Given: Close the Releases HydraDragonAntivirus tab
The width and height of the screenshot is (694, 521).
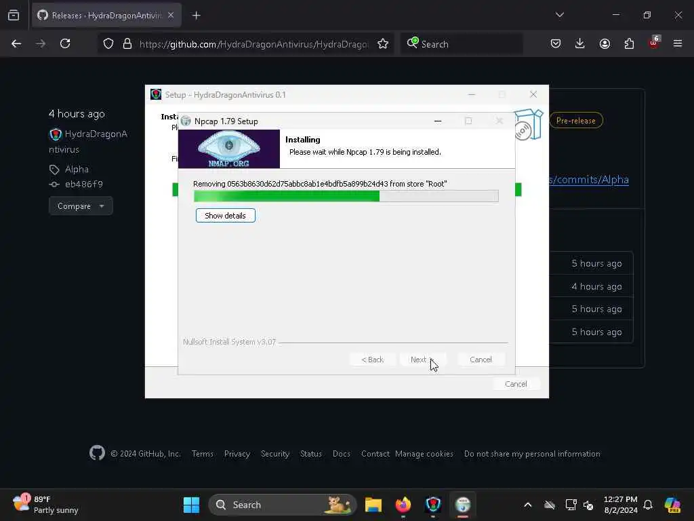Looking at the screenshot, I should point(171,16).
